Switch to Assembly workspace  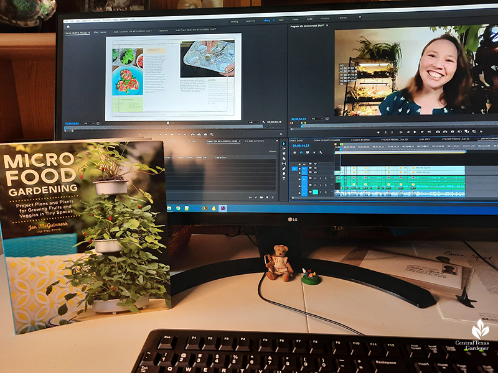point(251,21)
